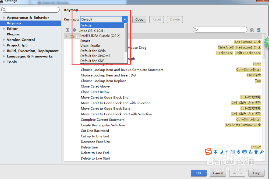Select Default for GNOME keymap
This screenshot has height=179, width=269.
click(x=102, y=56)
